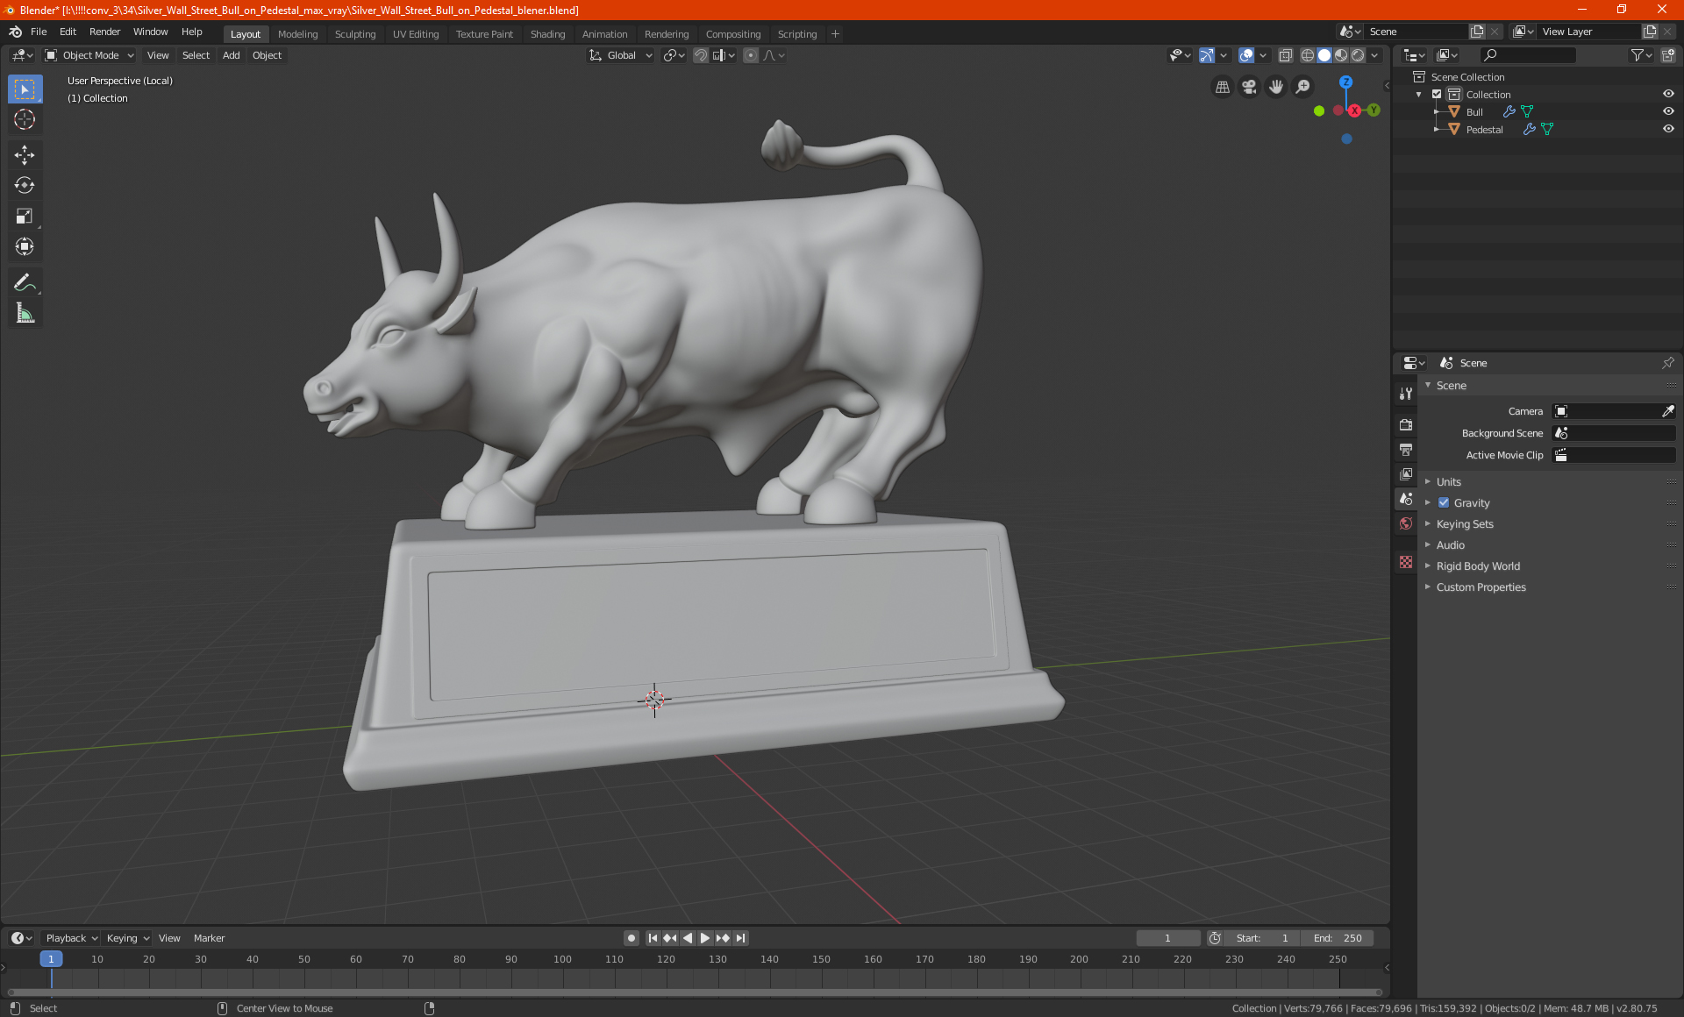Click the new collection icon in outliner
This screenshot has width=1684, height=1017.
coord(1667,55)
